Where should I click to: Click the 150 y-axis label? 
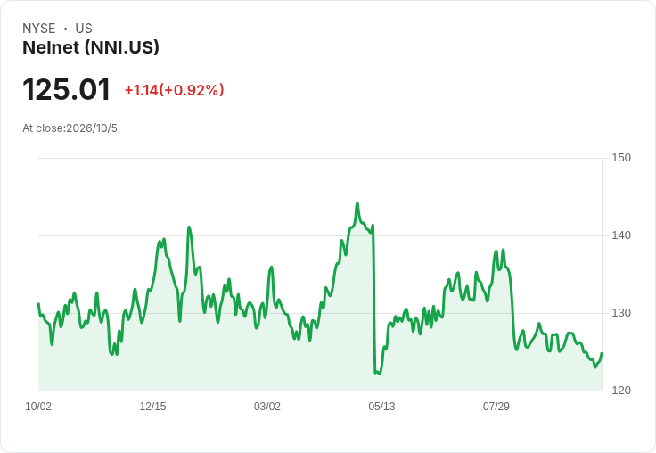click(621, 158)
